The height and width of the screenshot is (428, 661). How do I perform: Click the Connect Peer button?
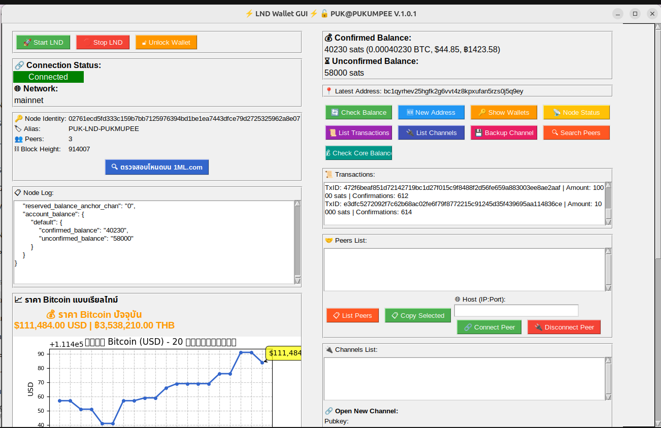pyautogui.click(x=489, y=327)
